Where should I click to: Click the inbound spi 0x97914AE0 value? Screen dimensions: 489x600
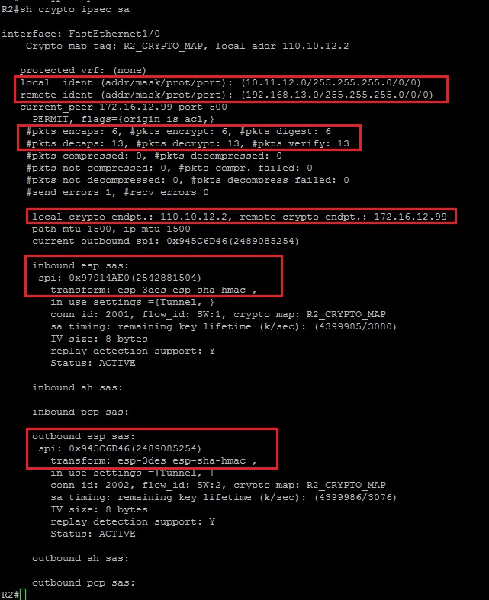pyautogui.click(x=120, y=278)
